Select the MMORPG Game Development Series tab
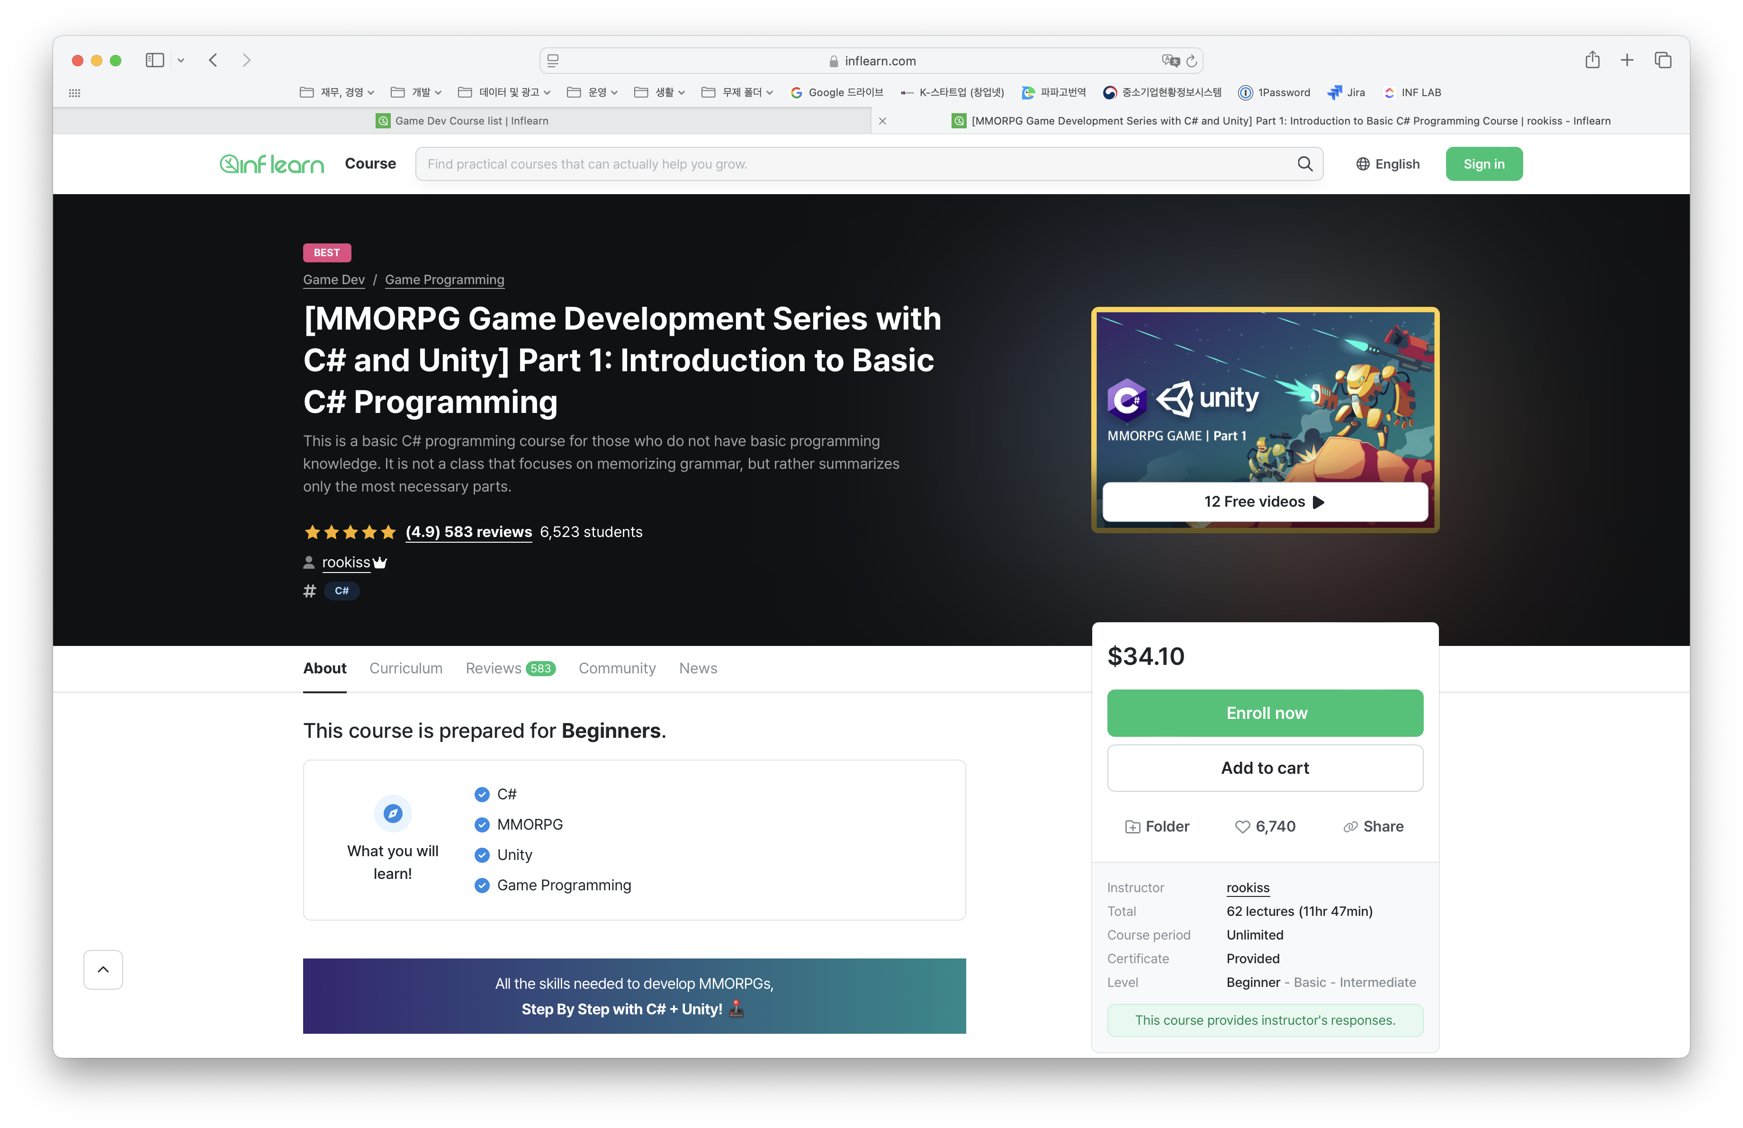The height and width of the screenshot is (1128, 1743). [x=1281, y=121]
